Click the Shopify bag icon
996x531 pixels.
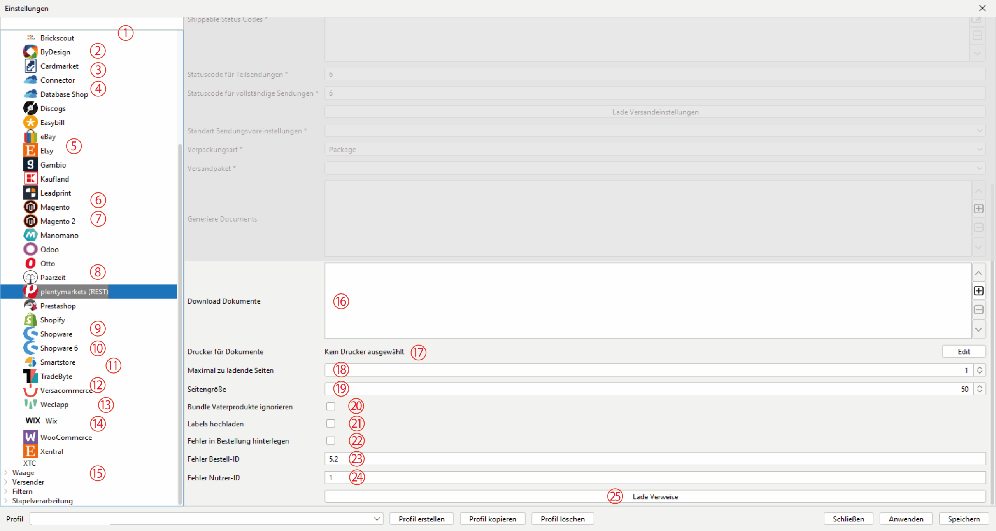[30, 320]
